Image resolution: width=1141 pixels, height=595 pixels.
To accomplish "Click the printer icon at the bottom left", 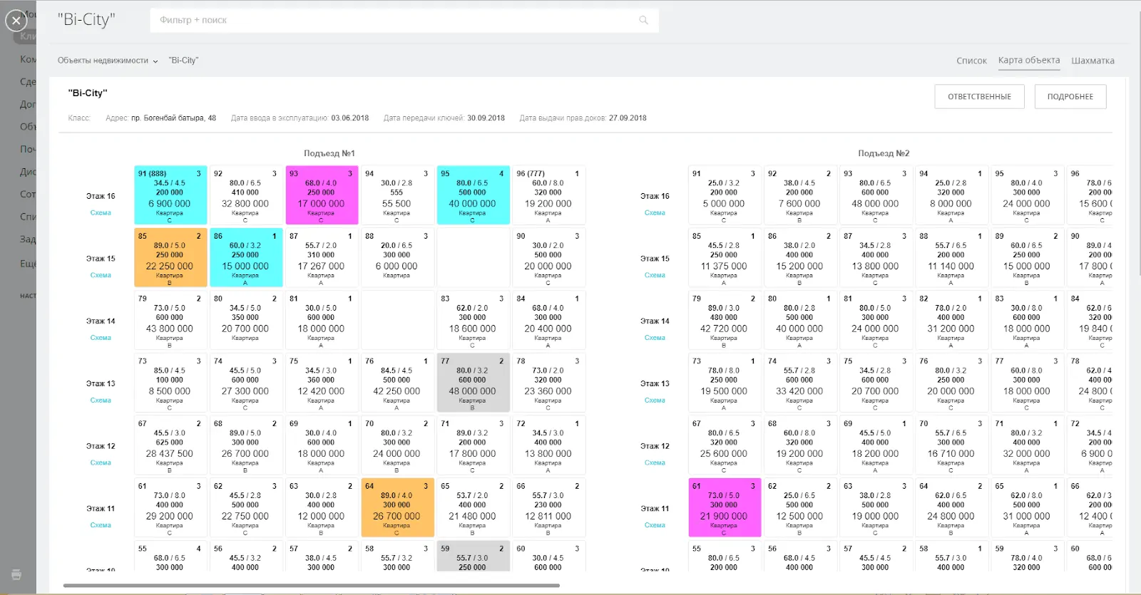I will tap(16, 574).
